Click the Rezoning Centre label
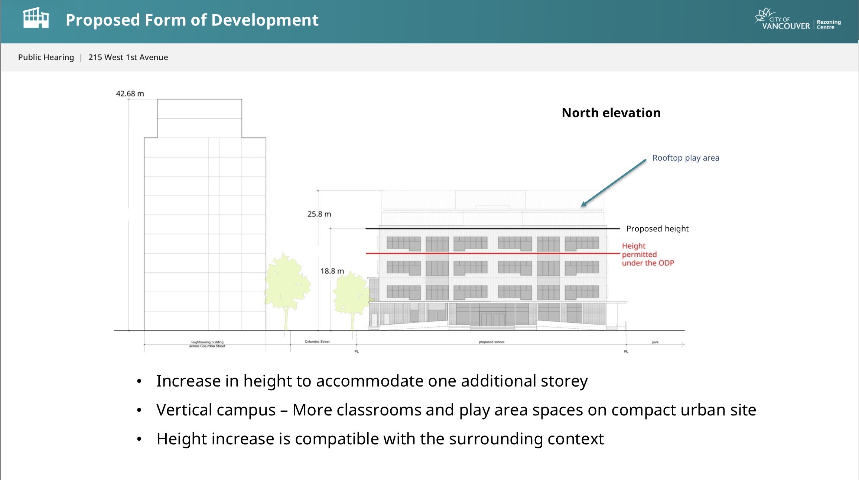 point(829,24)
